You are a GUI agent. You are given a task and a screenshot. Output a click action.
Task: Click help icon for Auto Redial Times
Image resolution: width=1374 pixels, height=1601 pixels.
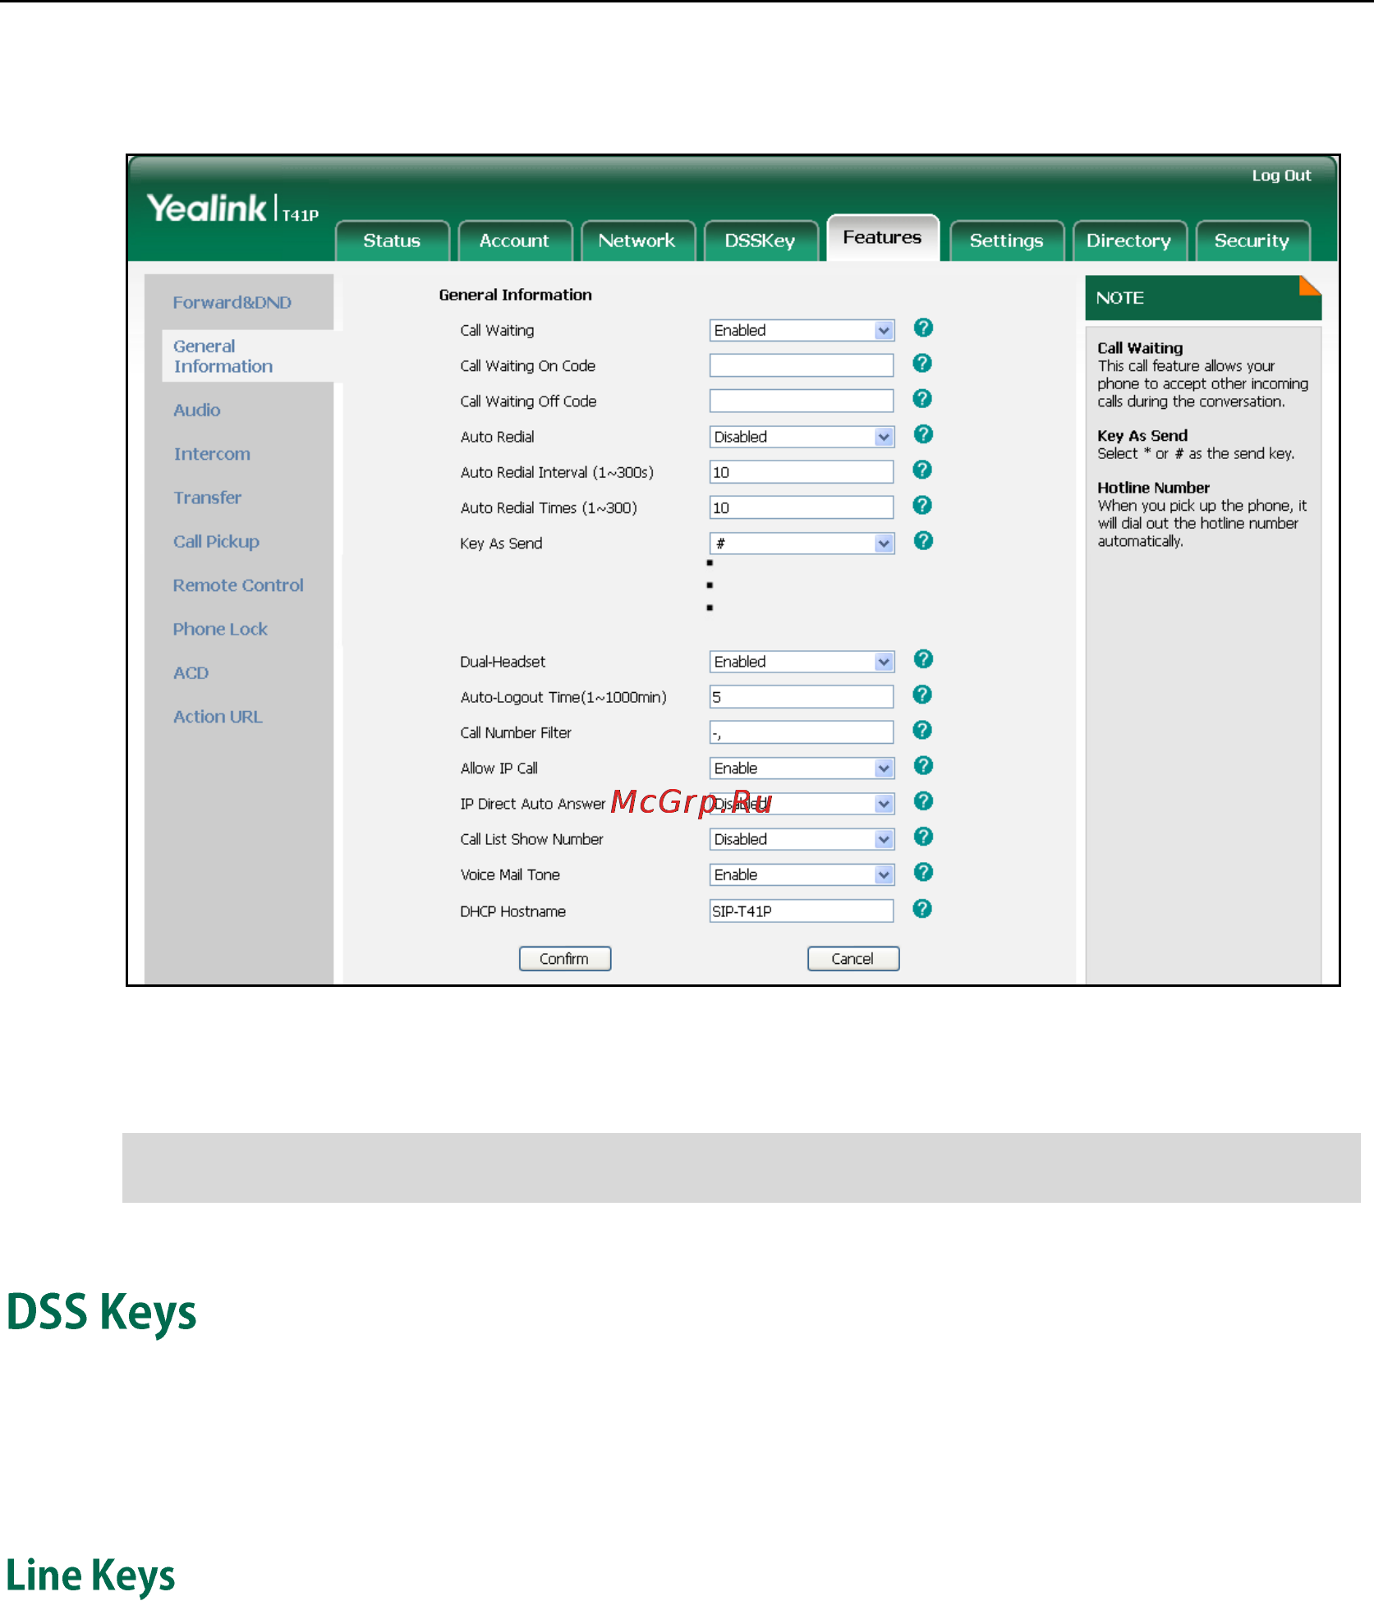[922, 505]
